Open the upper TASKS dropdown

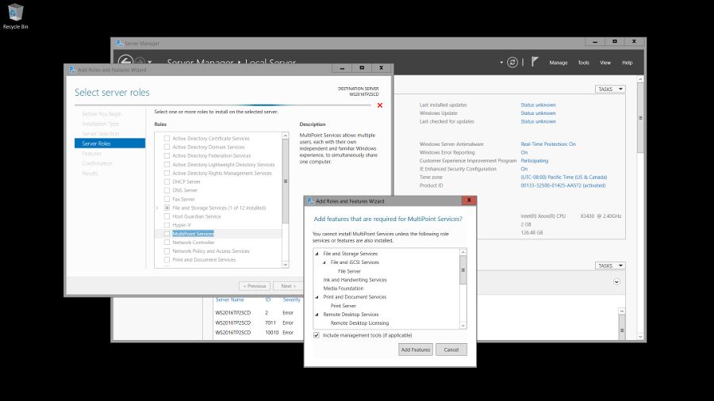point(610,89)
